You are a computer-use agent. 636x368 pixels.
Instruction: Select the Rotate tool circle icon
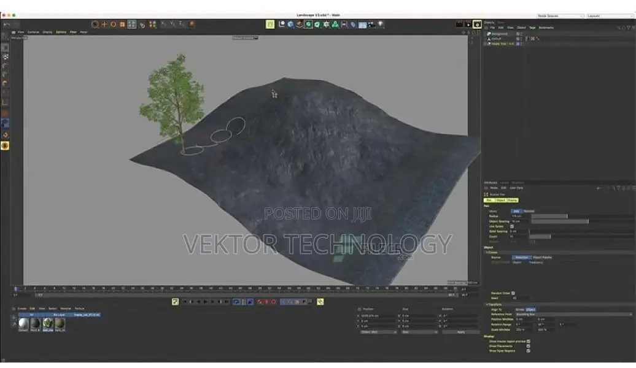[113, 25]
